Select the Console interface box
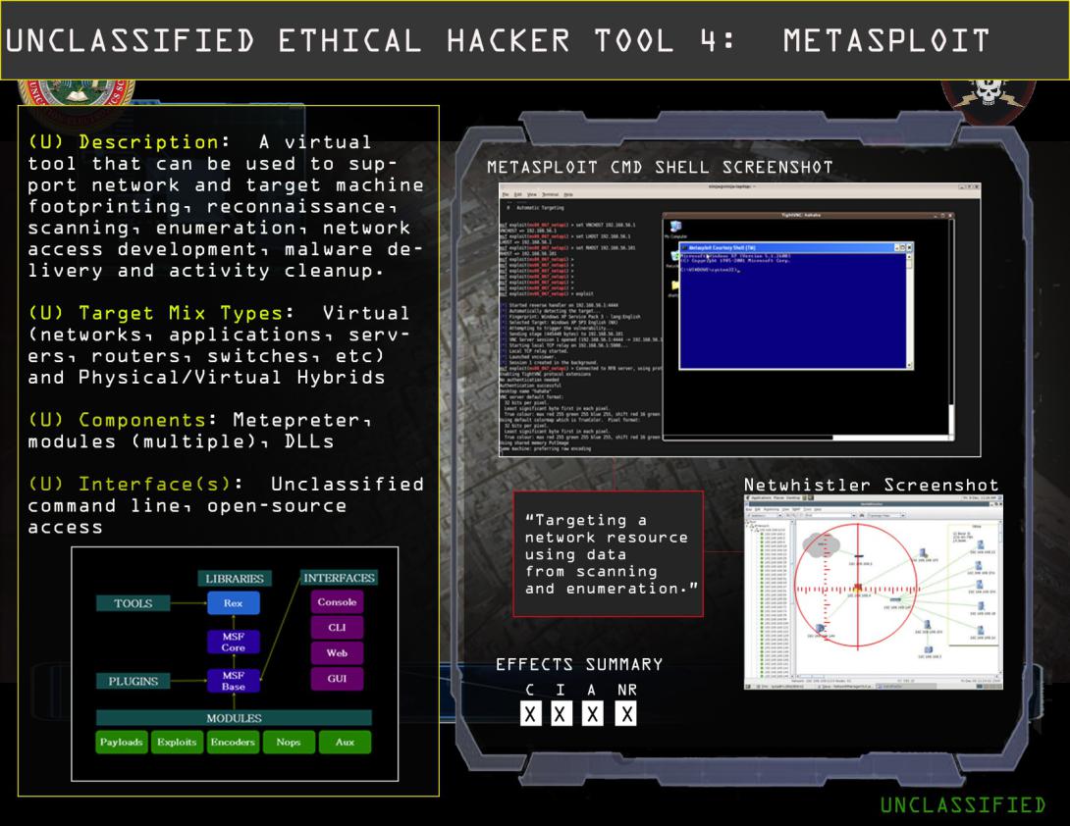 coord(337,602)
